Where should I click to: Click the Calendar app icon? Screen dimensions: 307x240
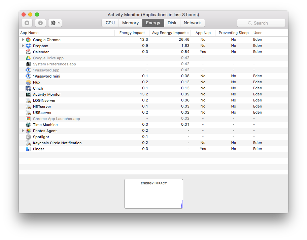pyautogui.click(x=28, y=52)
